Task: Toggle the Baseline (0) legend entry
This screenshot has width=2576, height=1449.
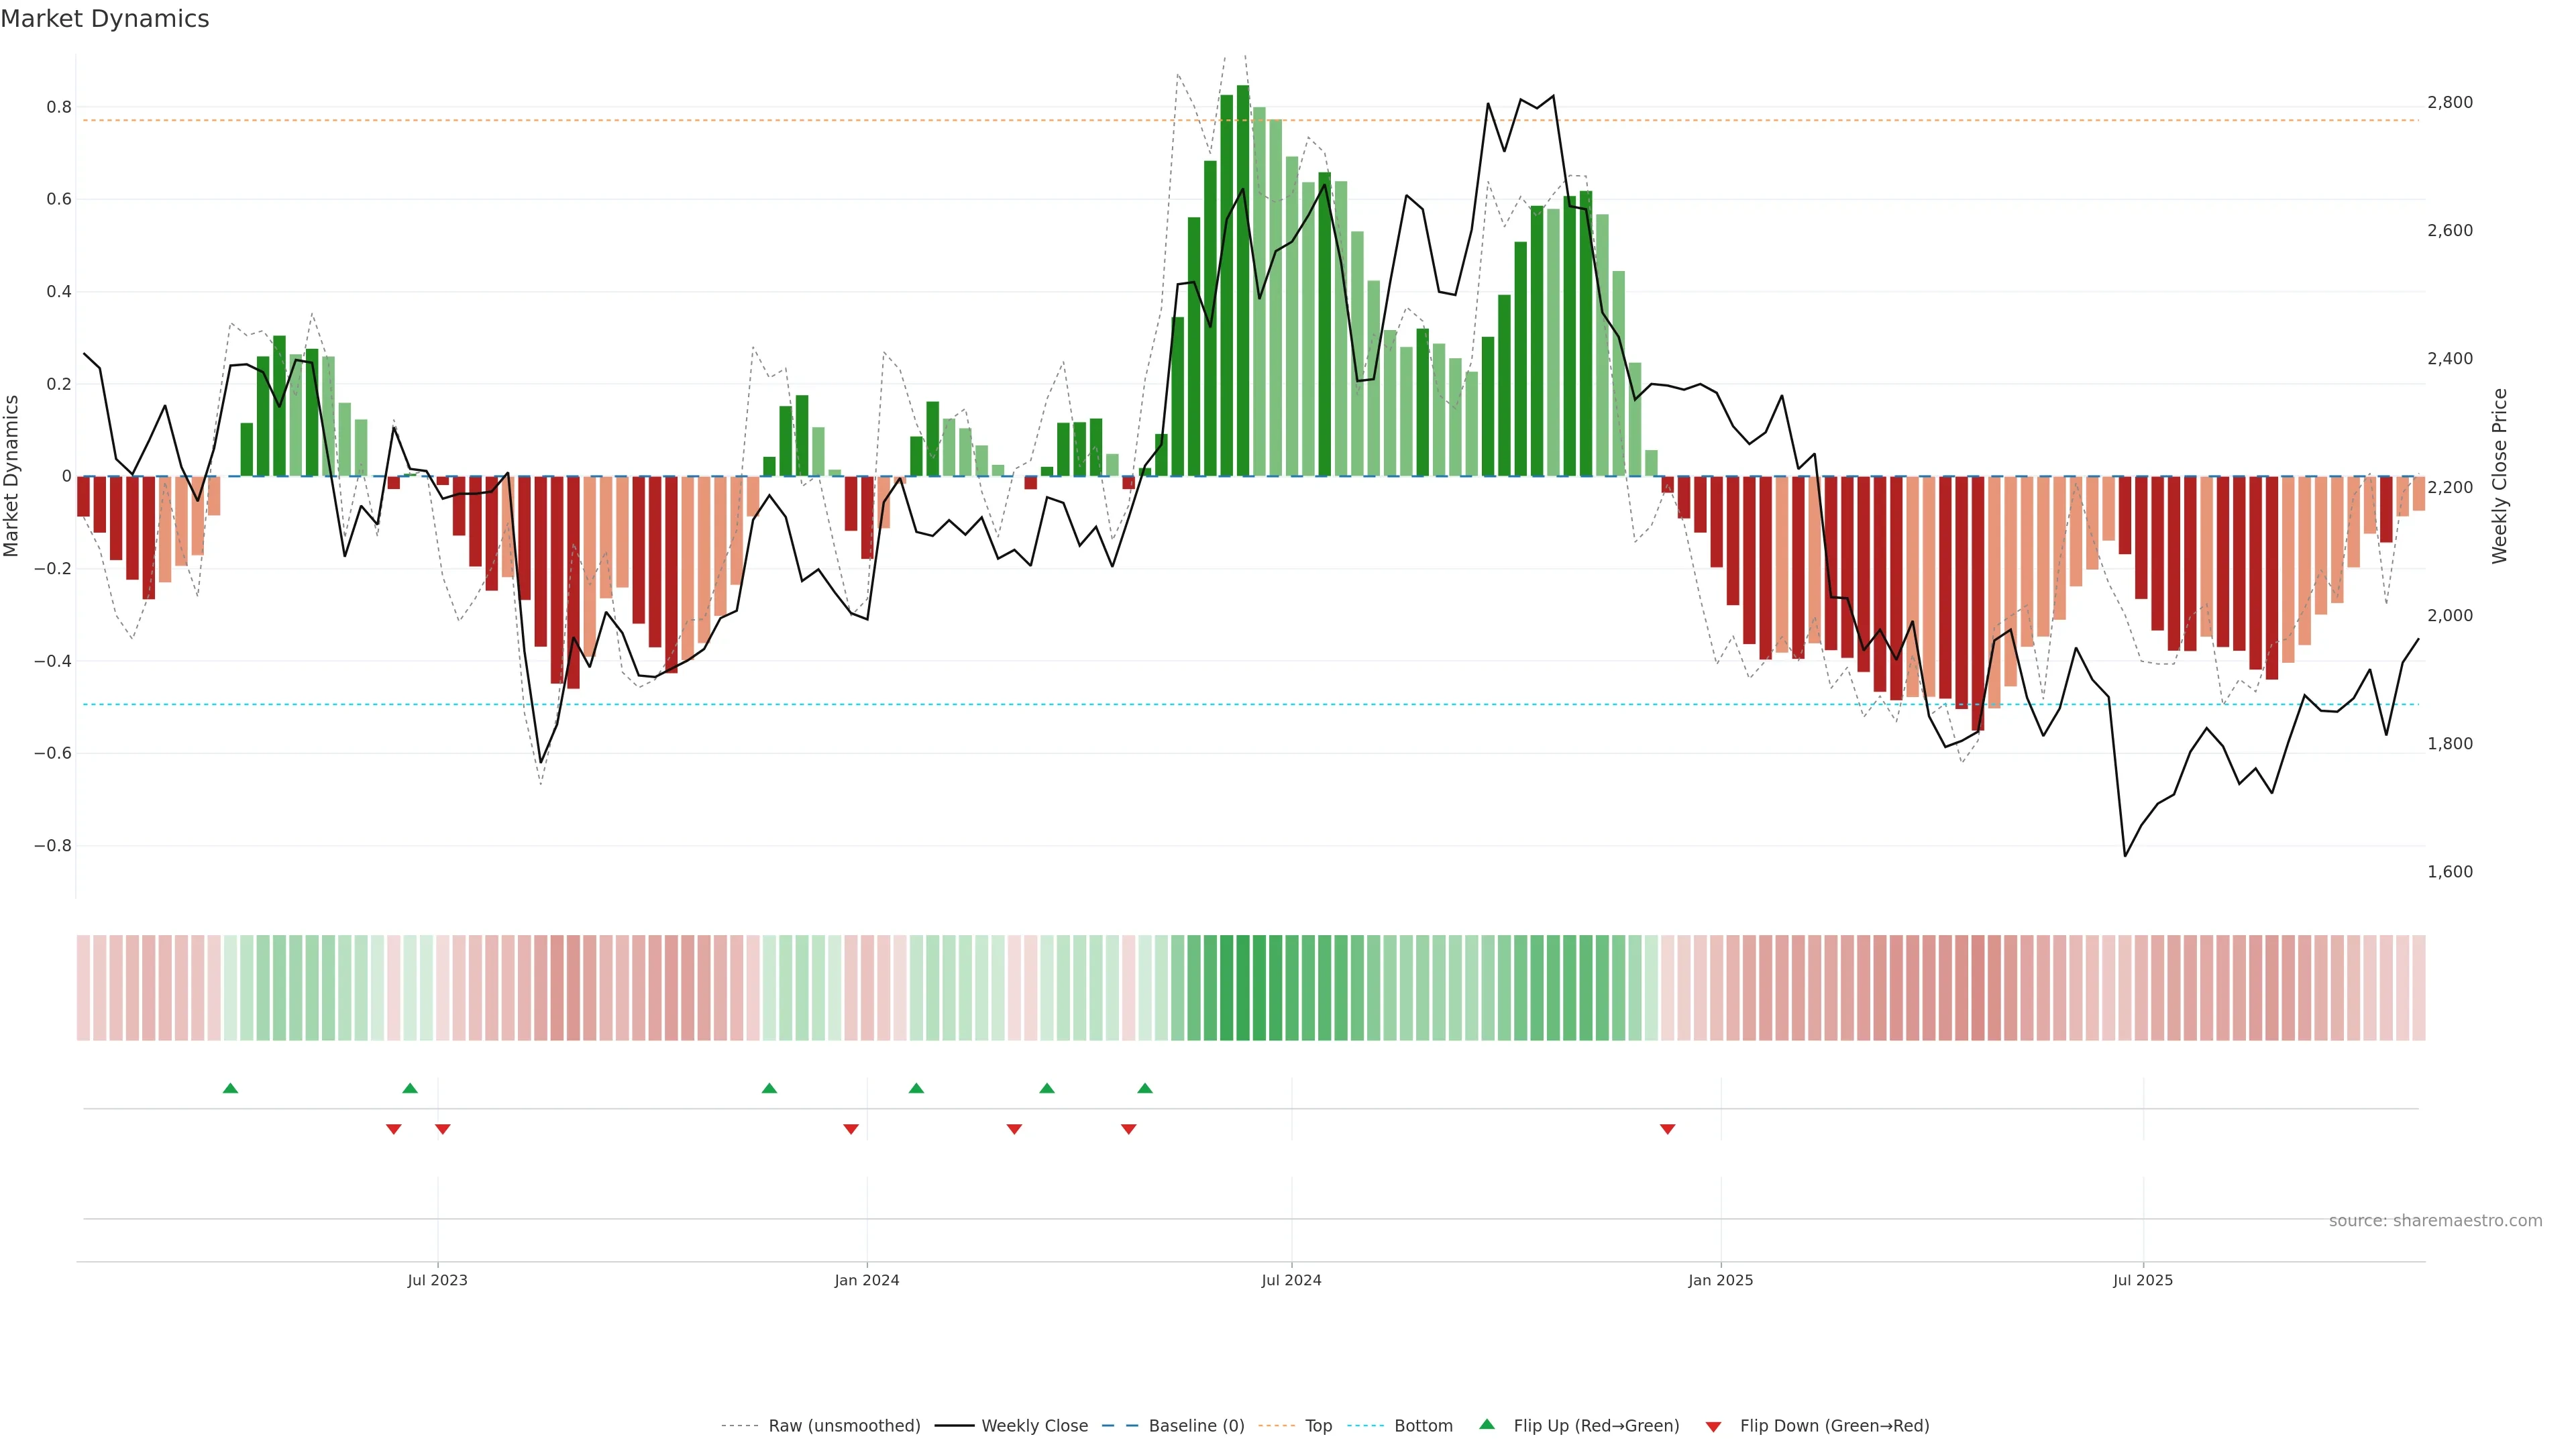Action: (x=1196, y=1426)
